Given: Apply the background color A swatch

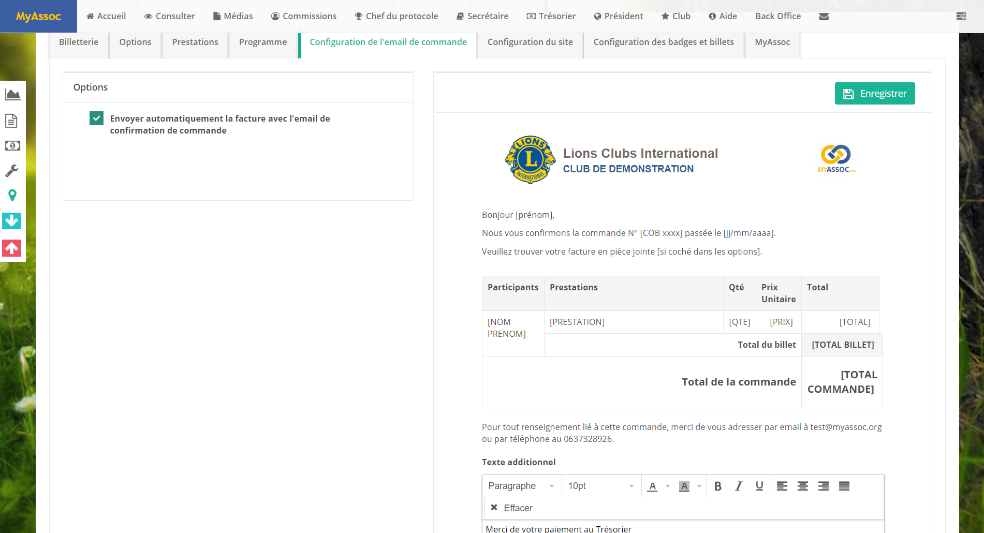Looking at the screenshot, I should (684, 486).
